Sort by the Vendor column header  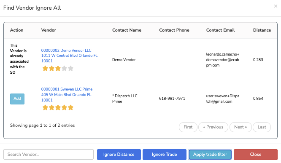pyautogui.click(x=49, y=30)
